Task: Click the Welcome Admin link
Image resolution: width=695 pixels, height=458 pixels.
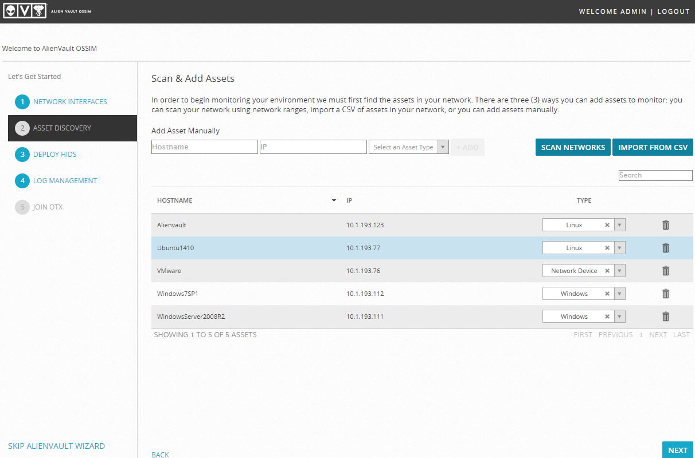Action: (612, 11)
